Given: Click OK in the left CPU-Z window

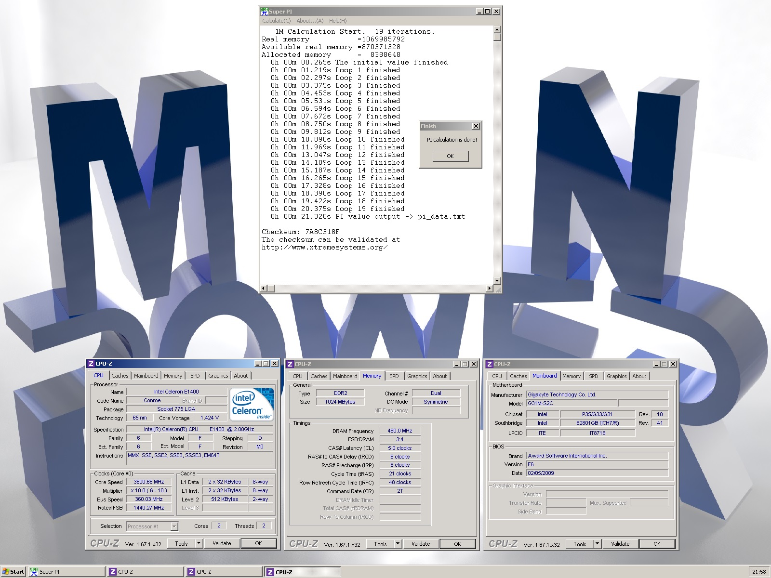Looking at the screenshot, I should (259, 543).
